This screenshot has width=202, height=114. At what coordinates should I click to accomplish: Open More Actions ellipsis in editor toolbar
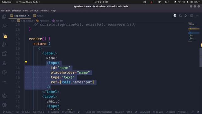point(197,16)
